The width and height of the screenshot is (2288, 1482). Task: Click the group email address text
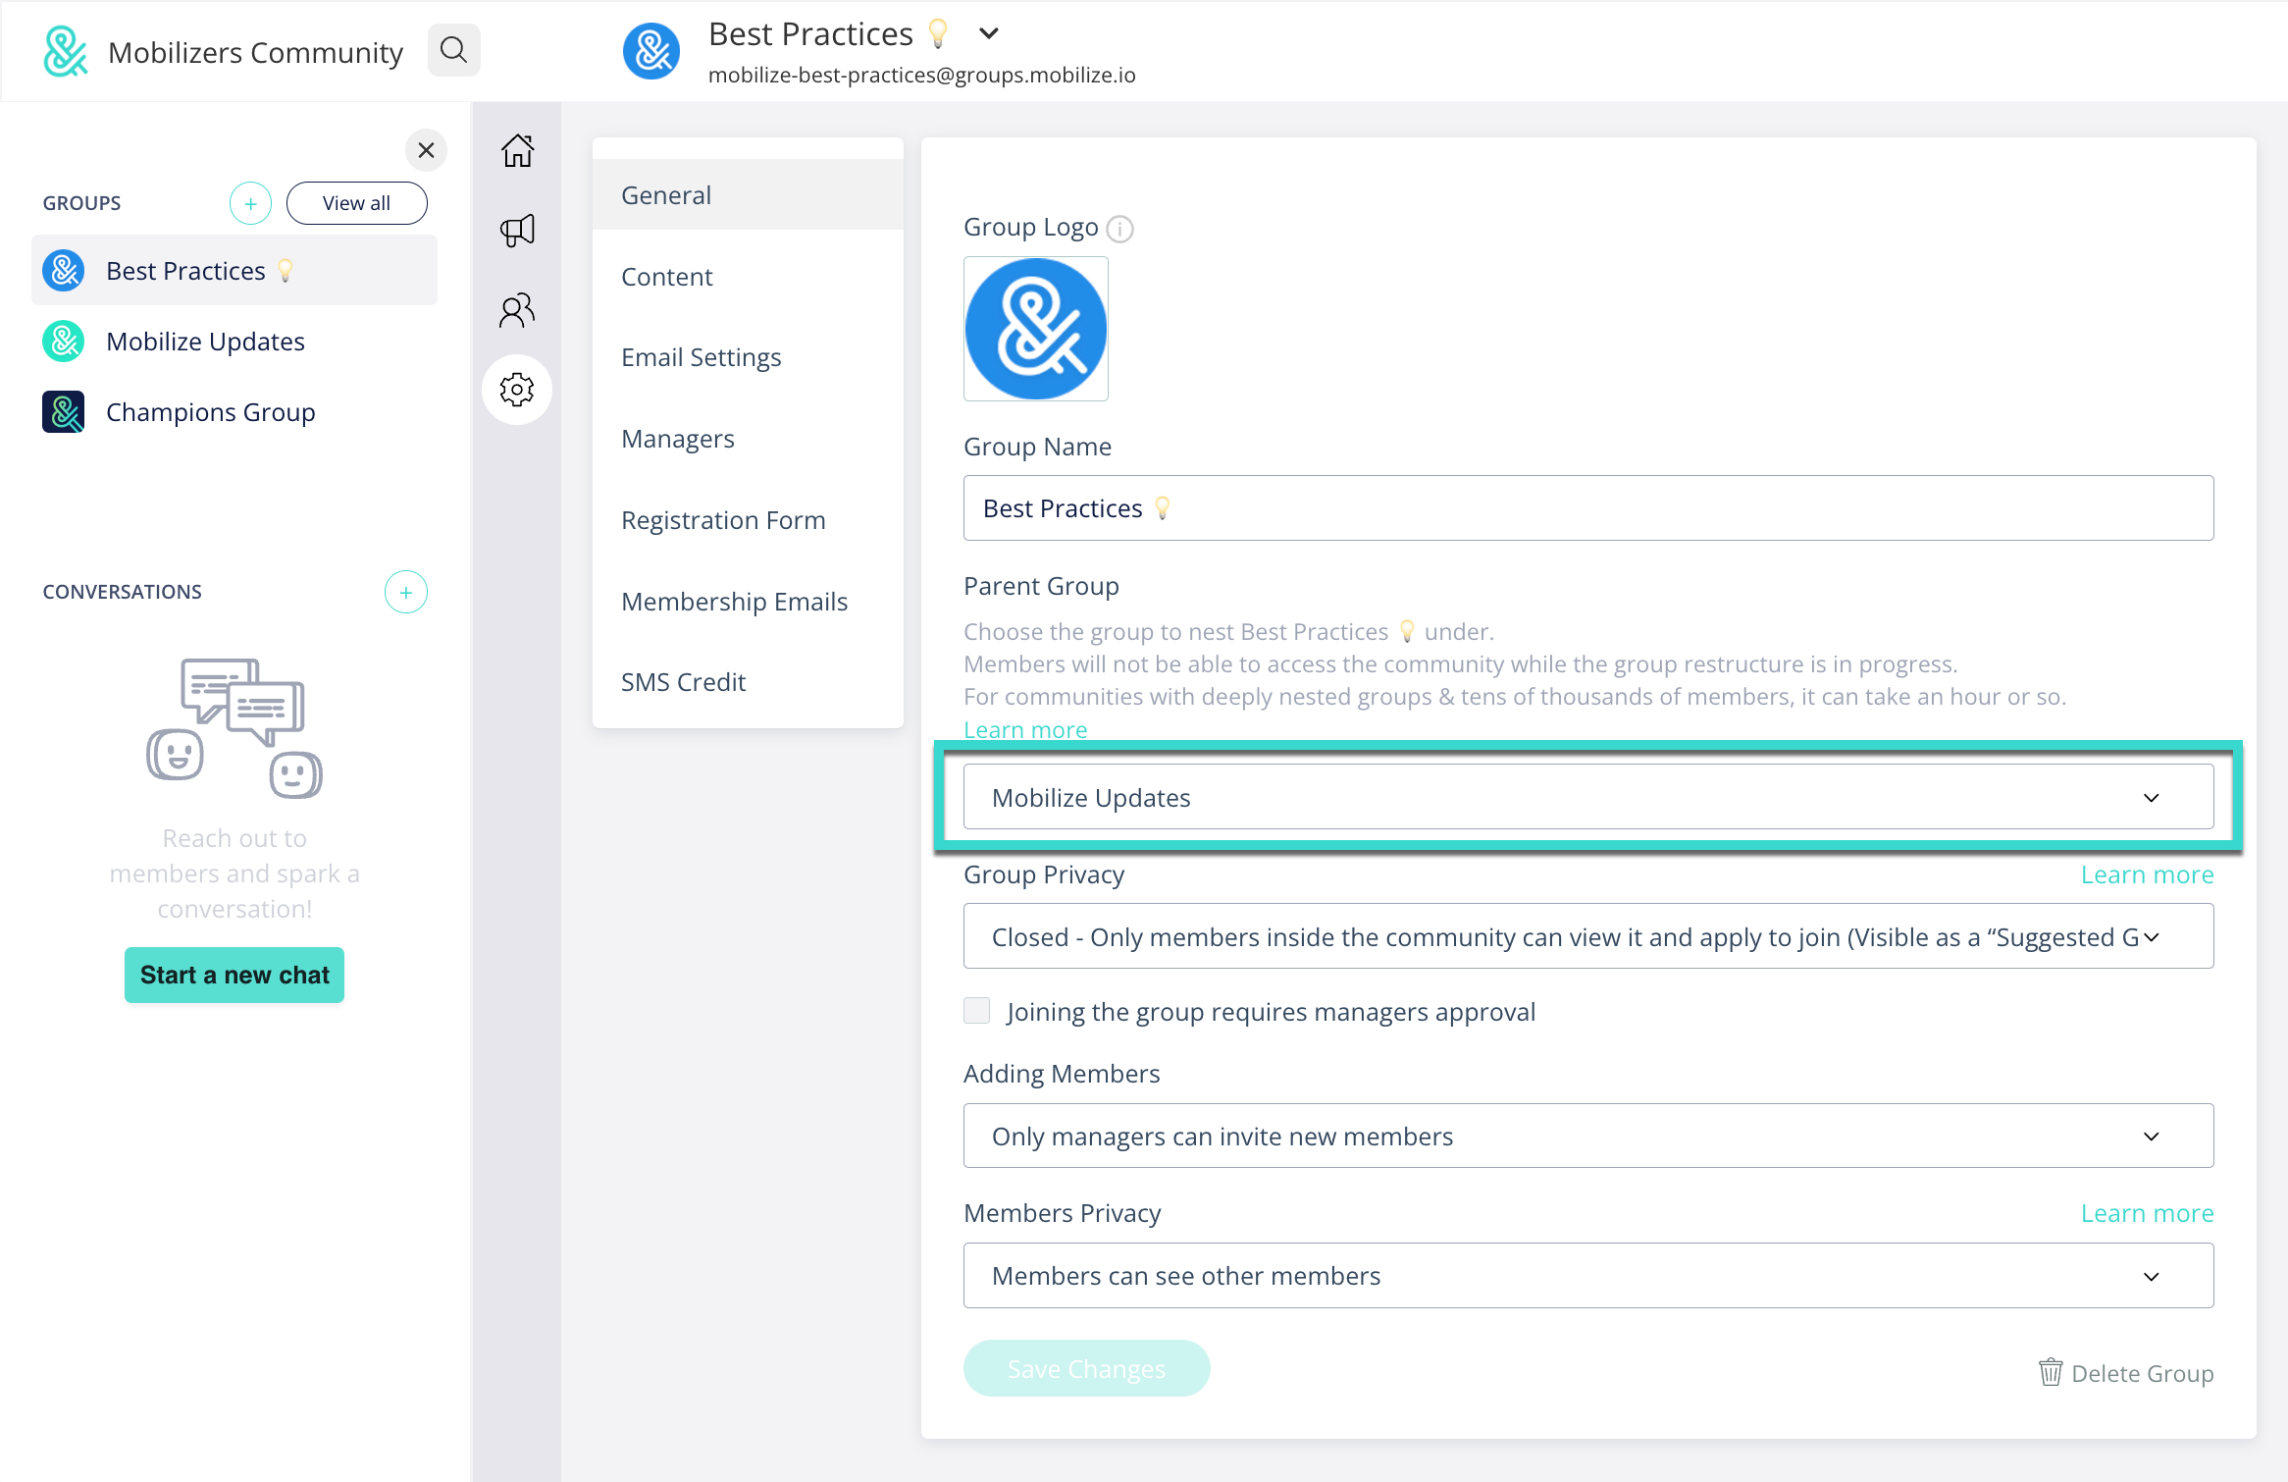tap(921, 76)
